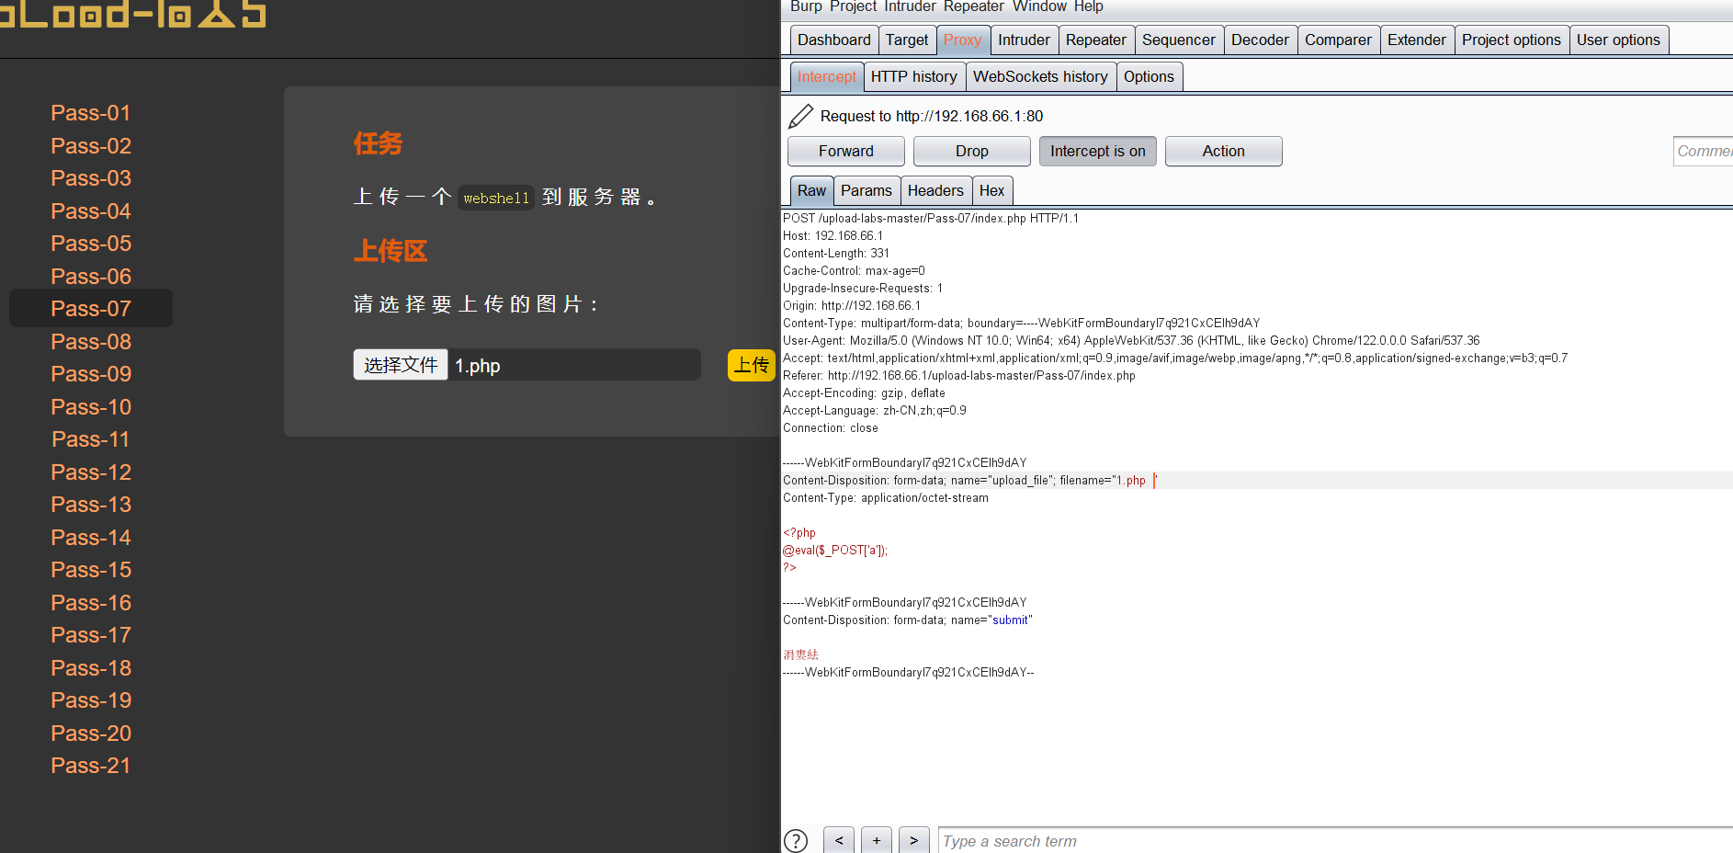Open the Comparer tab
1733x853 pixels.
pyautogui.click(x=1338, y=40)
